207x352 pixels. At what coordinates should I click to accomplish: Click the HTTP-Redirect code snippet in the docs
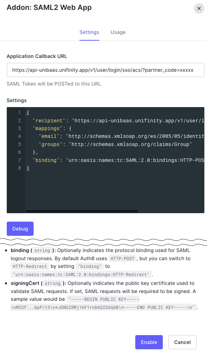click(29, 266)
